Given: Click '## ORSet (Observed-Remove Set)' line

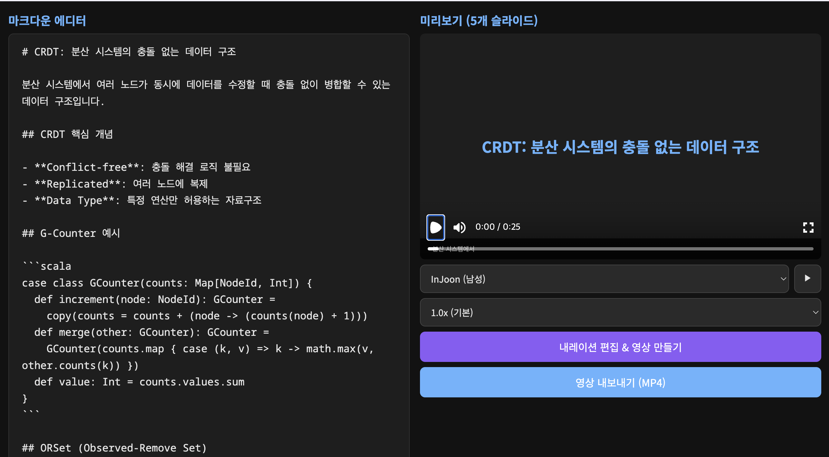Looking at the screenshot, I should click(114, 448).
